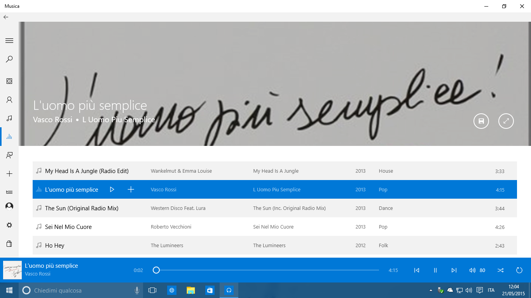531x298 pixels.
Task: Open the Store bag icon in sidebar
Action: pyautogui.click(x=9, y=244)
